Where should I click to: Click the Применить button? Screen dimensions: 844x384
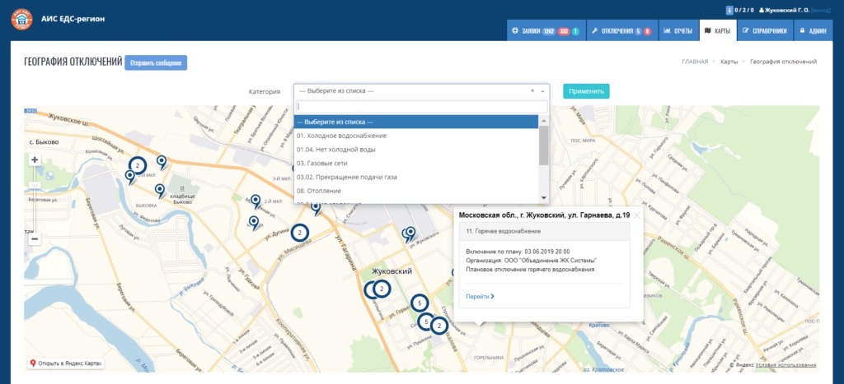[586, 91]
